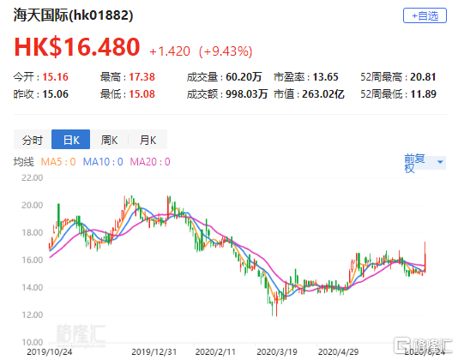The height and width of the screenshot is (360, 458).
Task: Click the 最低 low value 15.08
Action: 142,94
